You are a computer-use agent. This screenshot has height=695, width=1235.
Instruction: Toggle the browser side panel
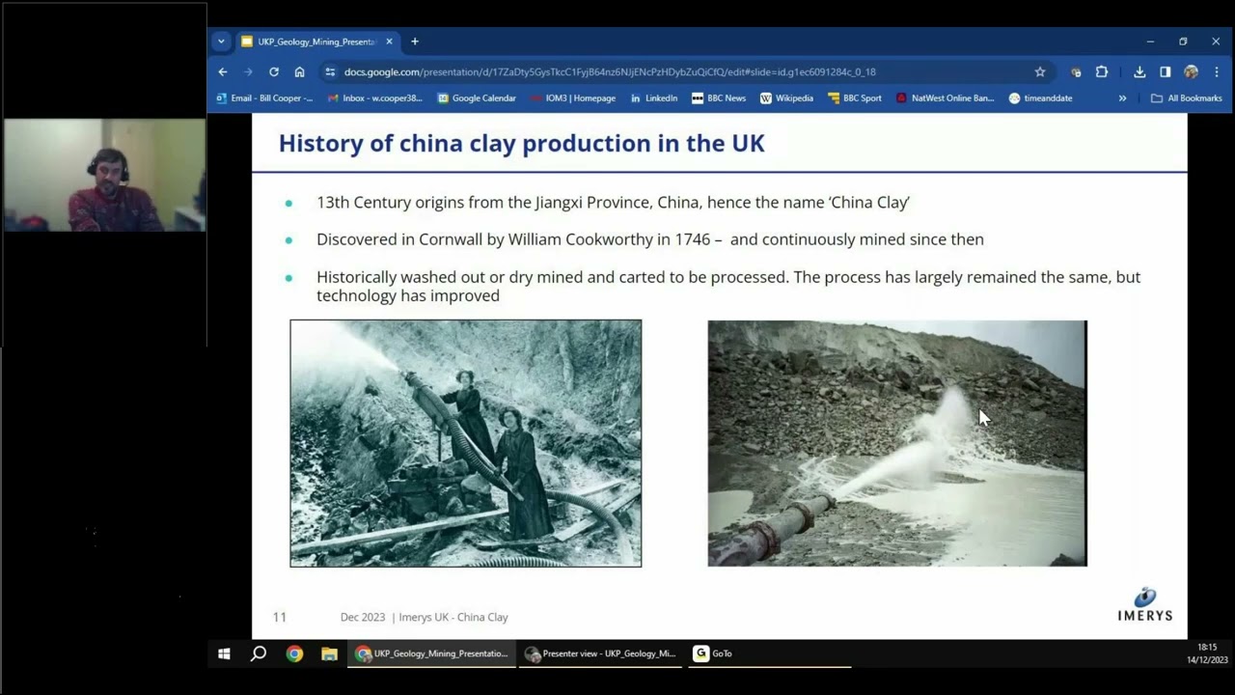pos(1166,71)
